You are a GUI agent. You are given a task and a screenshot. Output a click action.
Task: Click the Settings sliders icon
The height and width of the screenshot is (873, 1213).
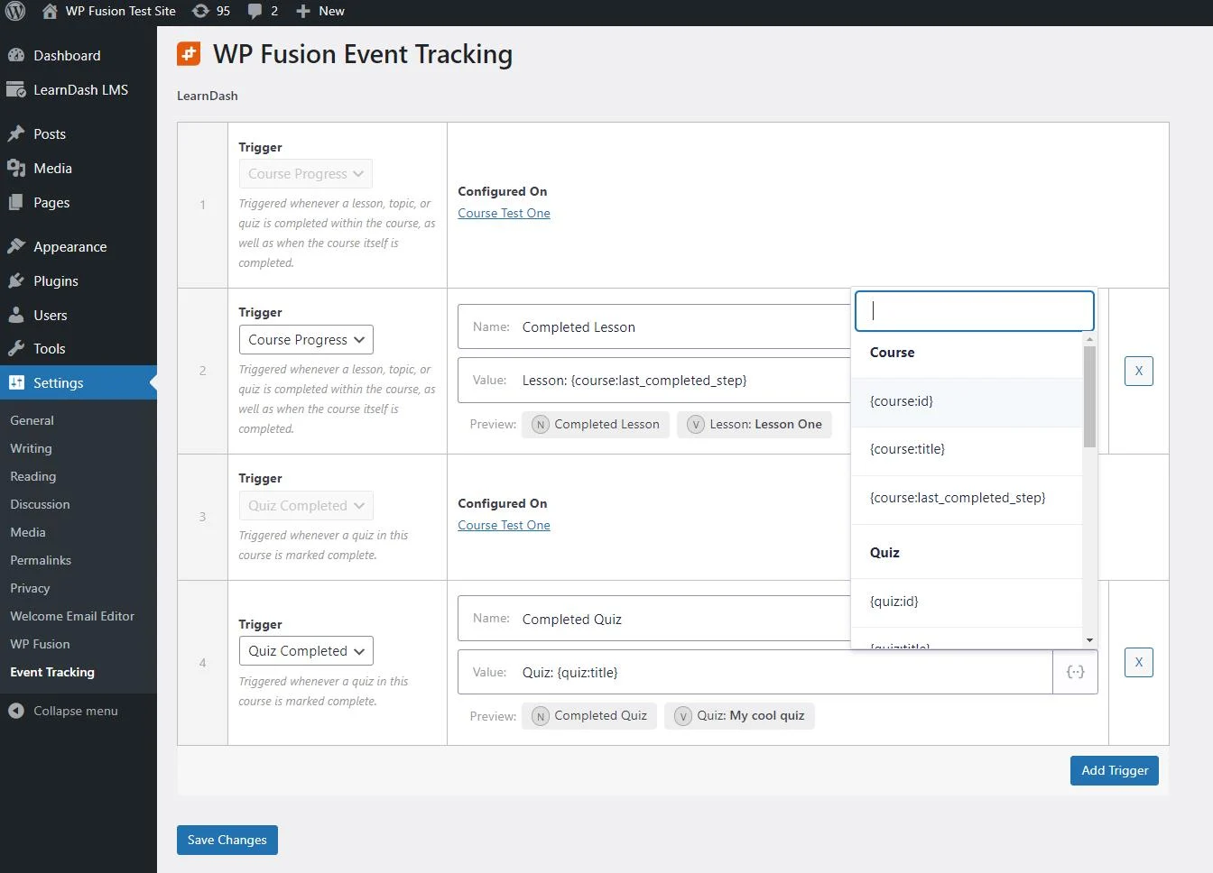16,382
